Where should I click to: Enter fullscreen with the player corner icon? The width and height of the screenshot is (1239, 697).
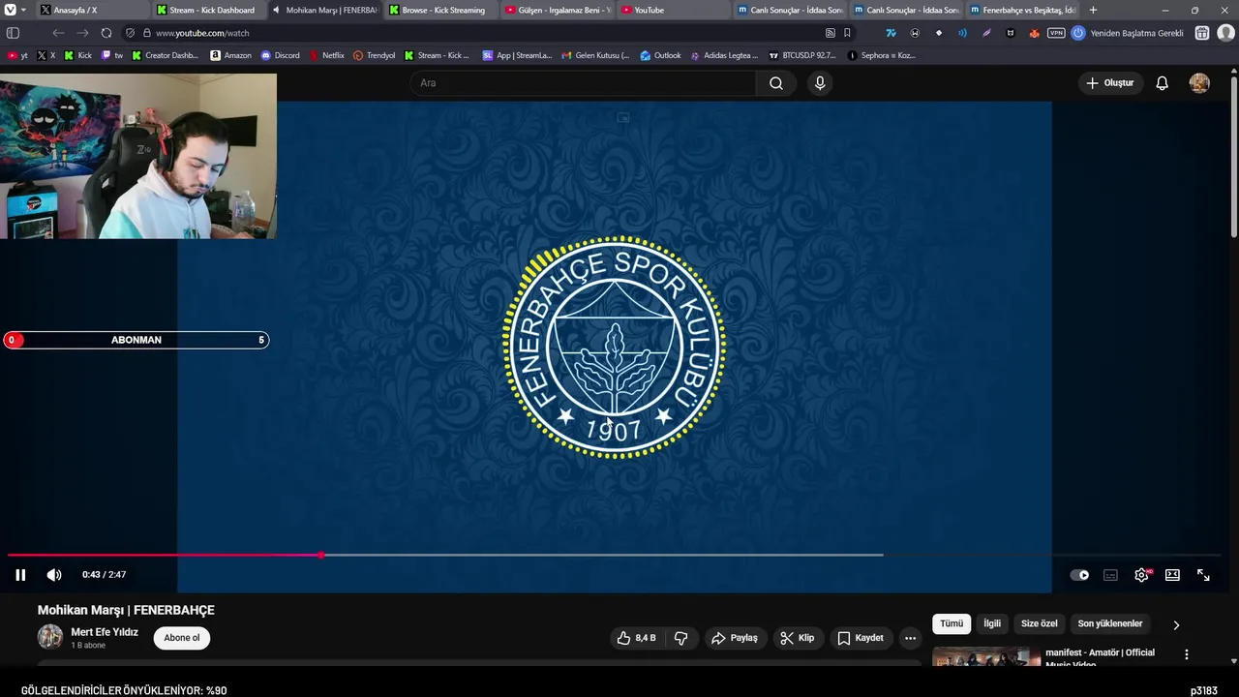pos(1203,575)
